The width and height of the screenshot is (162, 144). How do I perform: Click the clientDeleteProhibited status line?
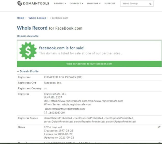point(89,118)
